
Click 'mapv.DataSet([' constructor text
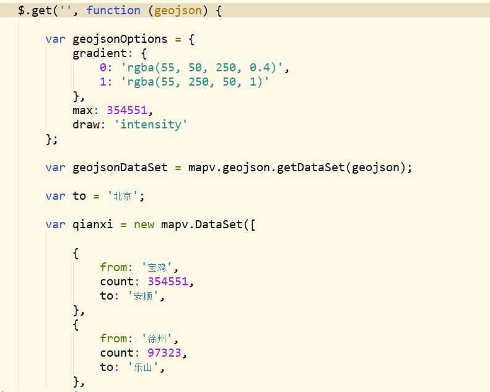pos(208,225)
